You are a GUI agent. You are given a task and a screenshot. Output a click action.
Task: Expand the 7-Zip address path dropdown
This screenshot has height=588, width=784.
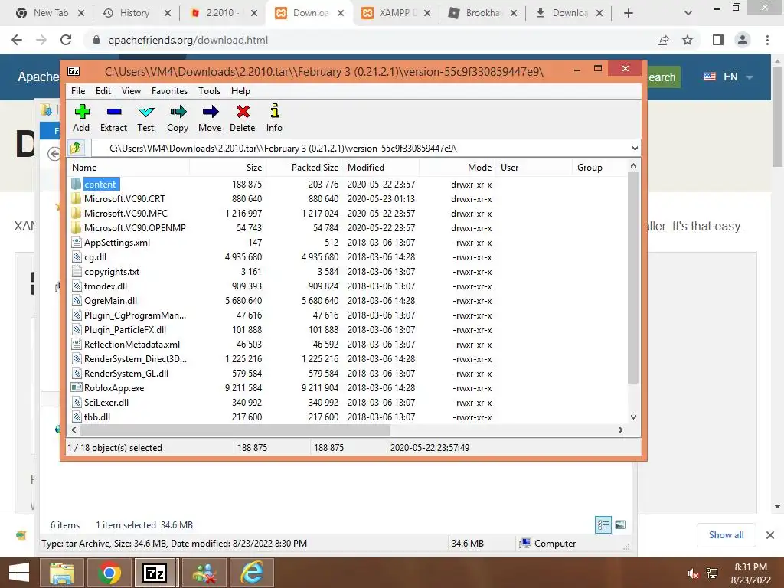pos(635,148)
